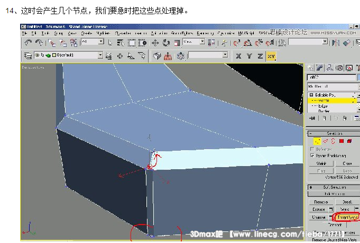Click the Mirror Selected Objects icon
Image resolution: width=360 pixels, height=243 pixels.
point(336,43)
